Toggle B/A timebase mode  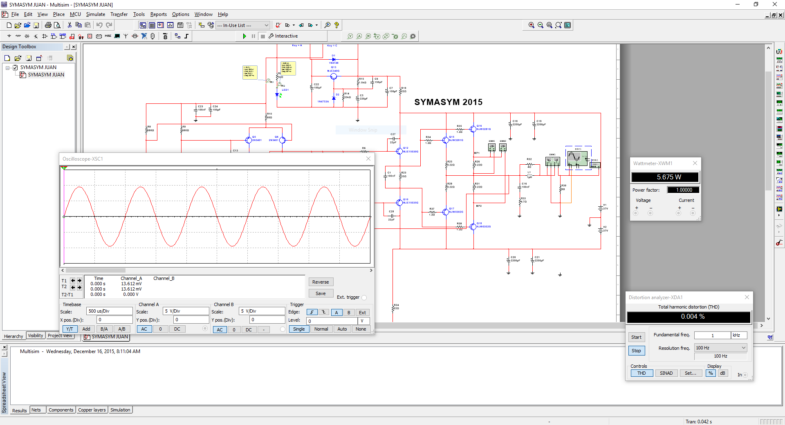pyautogui.click(x=104, y=329)
